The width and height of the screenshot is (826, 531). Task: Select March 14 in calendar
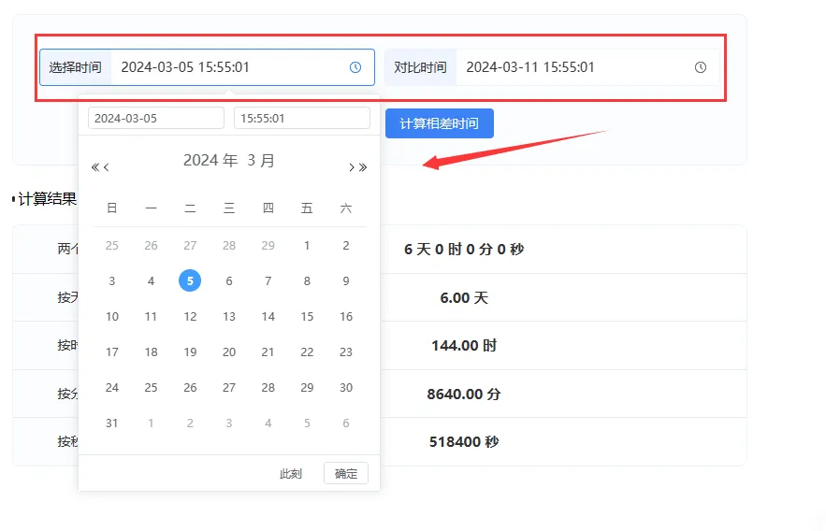pyautogui.click(x=268, y=316)
